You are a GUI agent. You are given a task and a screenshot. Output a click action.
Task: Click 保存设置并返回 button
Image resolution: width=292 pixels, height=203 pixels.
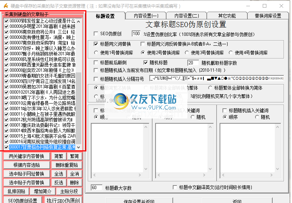pos(139,200)
